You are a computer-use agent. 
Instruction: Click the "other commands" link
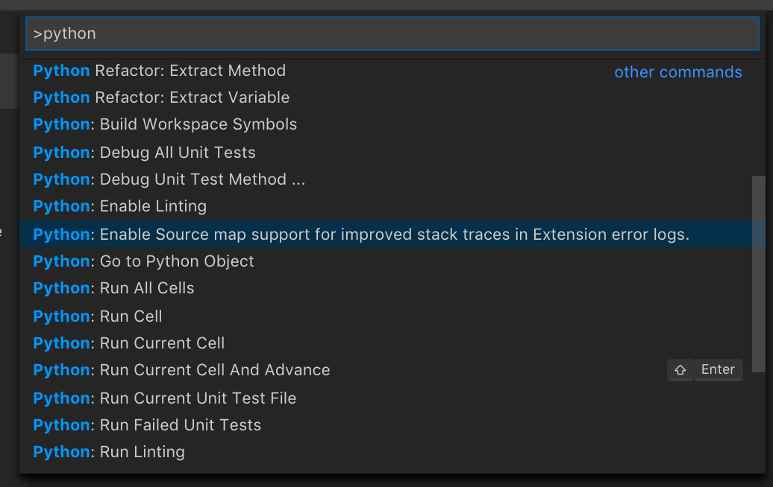[x=677, y=71]
